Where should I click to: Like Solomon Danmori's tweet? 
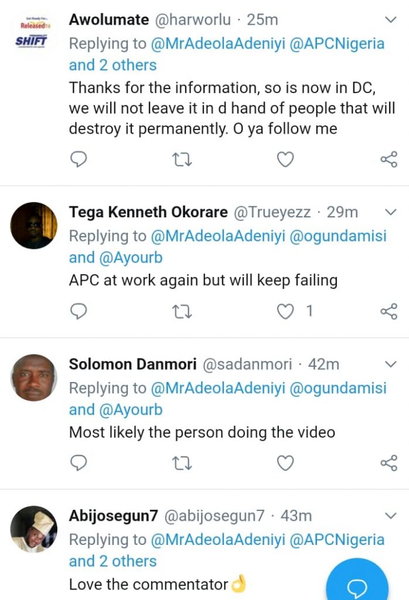(285, 463)
